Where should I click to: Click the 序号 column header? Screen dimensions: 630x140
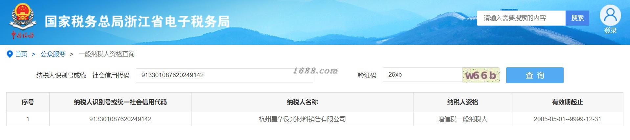coord(28,102)
